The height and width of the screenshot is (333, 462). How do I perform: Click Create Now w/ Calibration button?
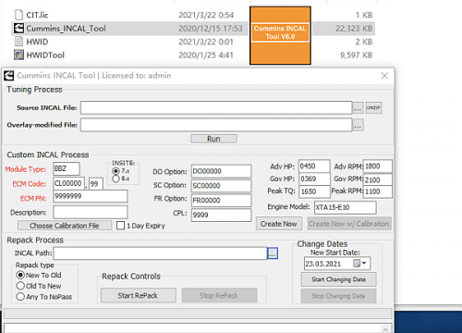click(x=349, y=224)
